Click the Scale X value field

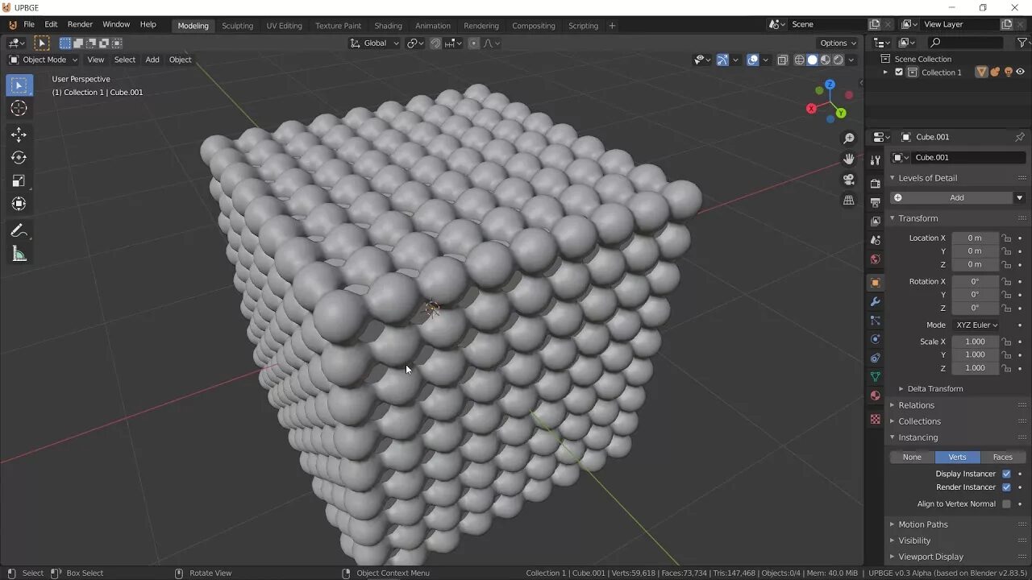coord(975,342)
